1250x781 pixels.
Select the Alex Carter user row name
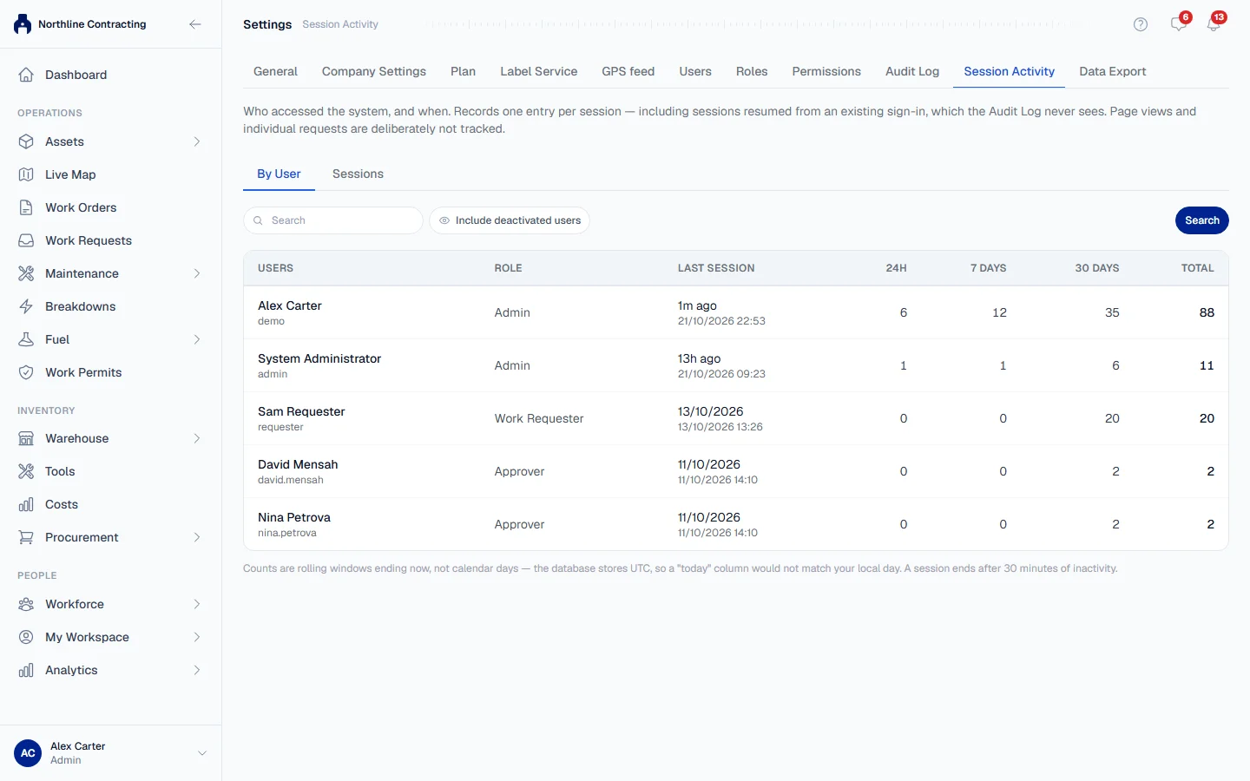point(290,305)
